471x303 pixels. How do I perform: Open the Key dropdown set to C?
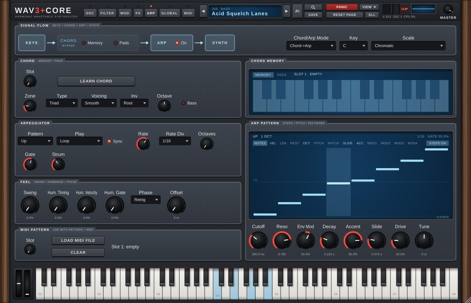(x=354, y=46)
